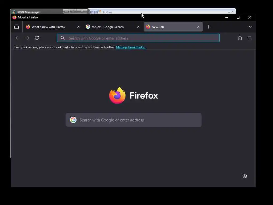Open the Firefox View icon
This screenshot has width=273, height=205.
click(x=17, y=27)
